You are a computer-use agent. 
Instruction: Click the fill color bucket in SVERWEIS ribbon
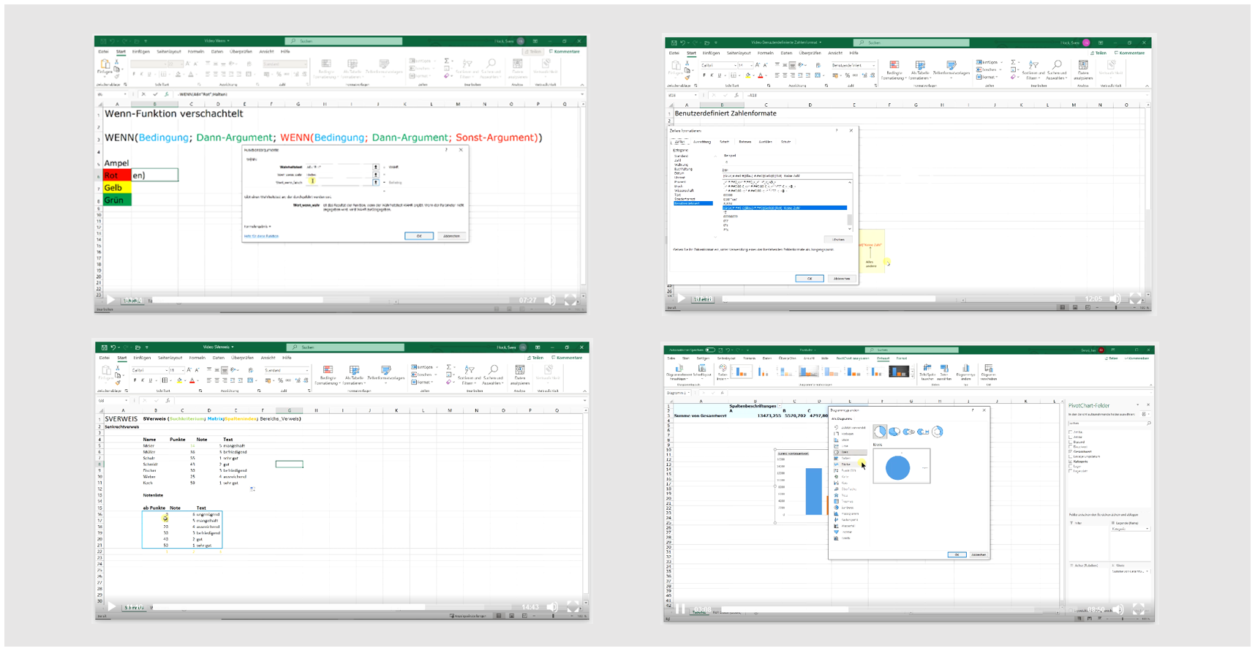(x=179, y=380)
